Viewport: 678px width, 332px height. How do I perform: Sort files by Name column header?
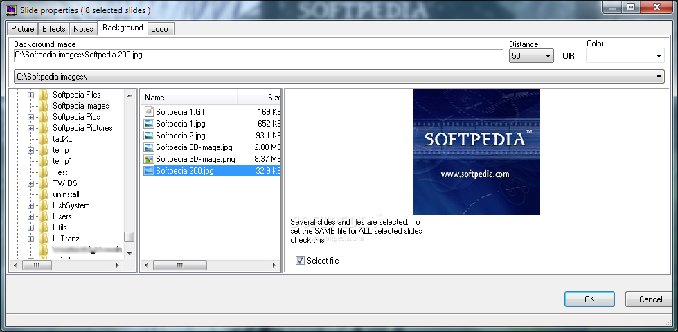[189, 97]
